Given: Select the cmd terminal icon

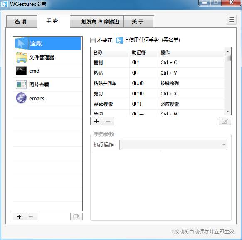Looking at the screenshot, I should click(x=21, y=71).
